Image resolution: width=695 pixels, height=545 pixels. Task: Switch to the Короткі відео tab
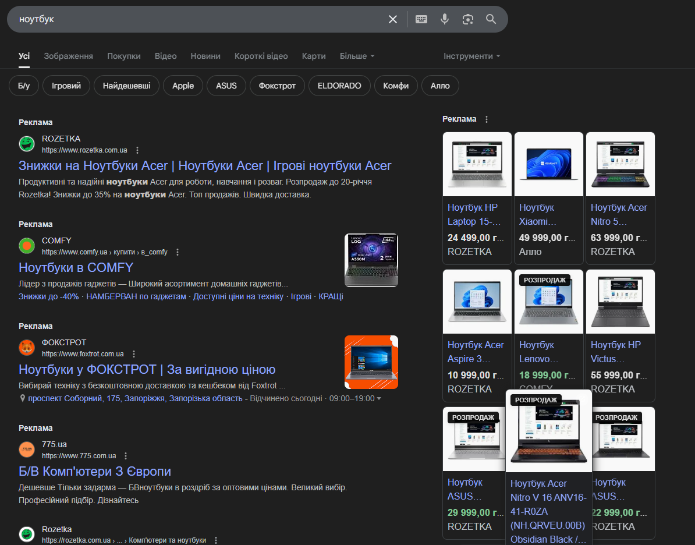[x=261, y=56]
